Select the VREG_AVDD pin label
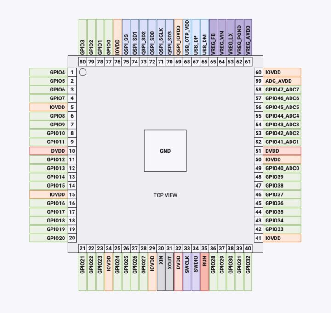Viewport: 331px width, 313px height. click(248, 38)
